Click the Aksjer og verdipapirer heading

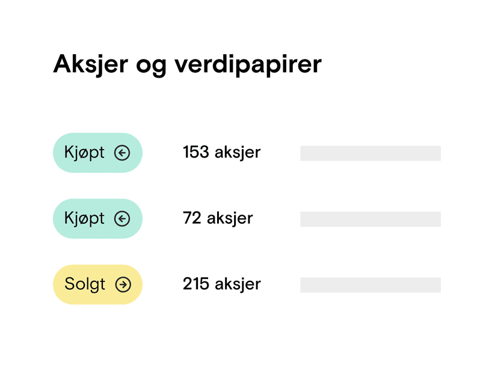[188, 65]
